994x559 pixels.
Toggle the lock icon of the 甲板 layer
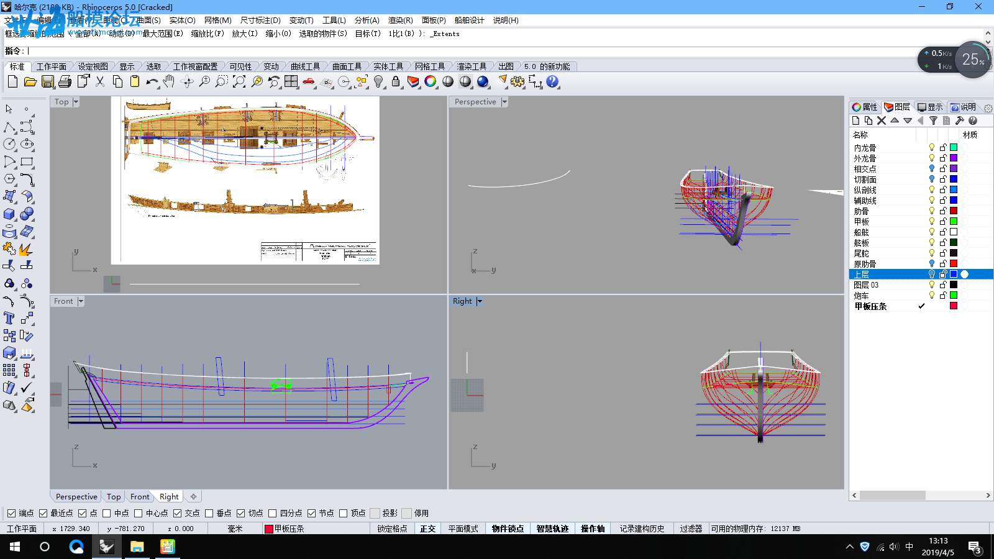pyautogui.click(x=943, y=221)
